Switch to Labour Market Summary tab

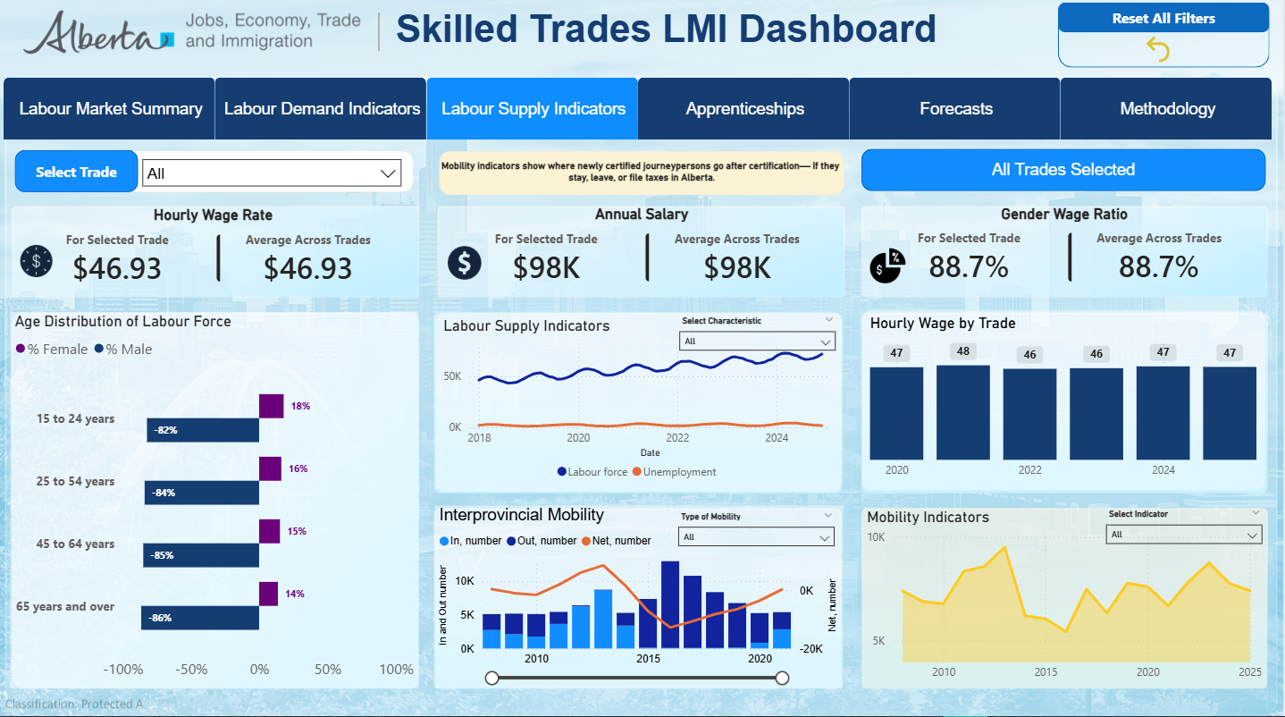[109, 109]
